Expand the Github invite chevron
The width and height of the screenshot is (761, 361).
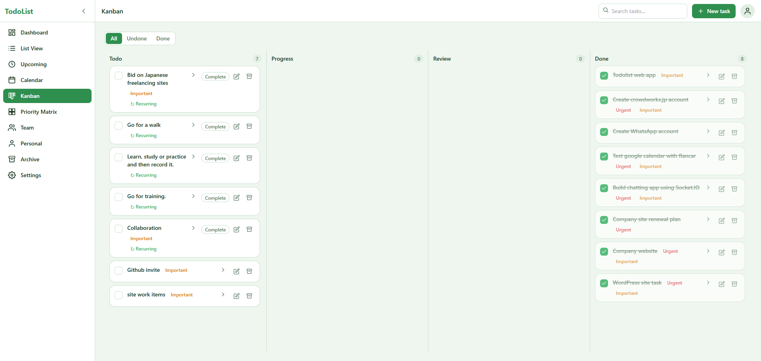click(223, 270)
